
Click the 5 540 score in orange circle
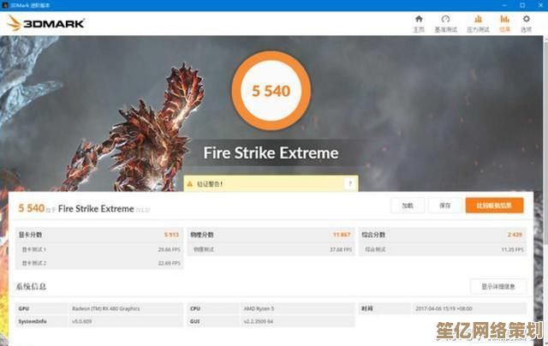[x=271, y=91]
